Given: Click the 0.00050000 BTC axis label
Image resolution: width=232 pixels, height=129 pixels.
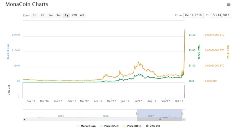Looking at the screenshot, I should (215, 50).
